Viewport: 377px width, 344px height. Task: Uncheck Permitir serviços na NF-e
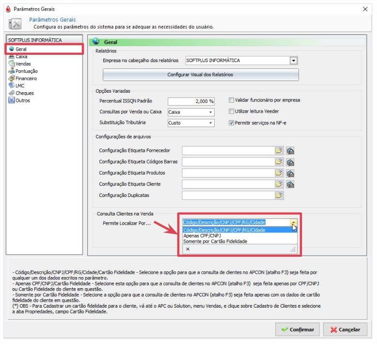pyautogui.click(x=231, y=123)
